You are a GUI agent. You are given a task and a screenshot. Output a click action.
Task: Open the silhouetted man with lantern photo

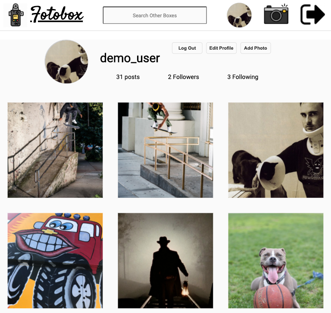(165, 261)
